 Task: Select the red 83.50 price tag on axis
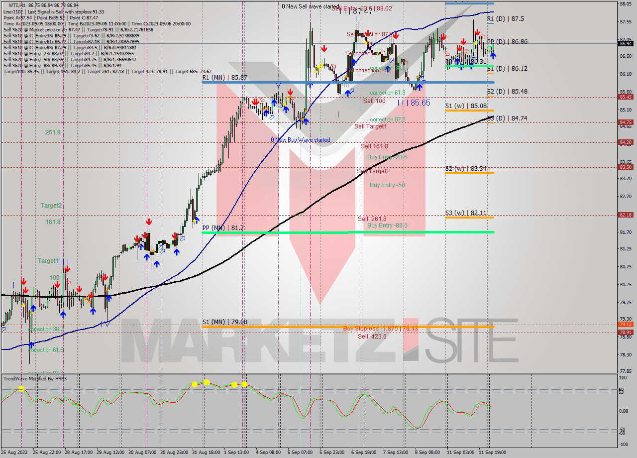pos(626,167)
